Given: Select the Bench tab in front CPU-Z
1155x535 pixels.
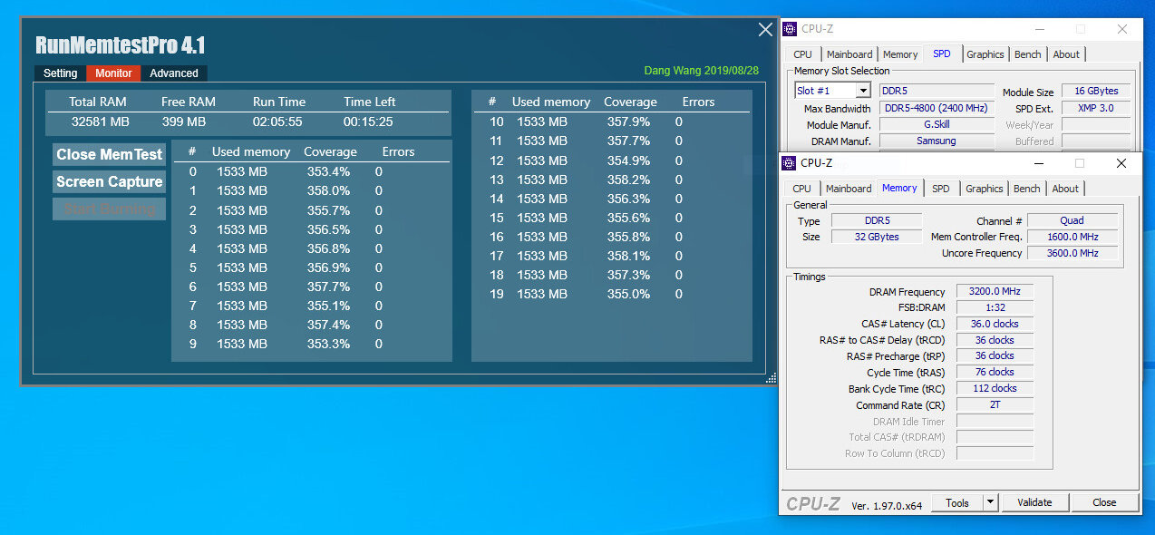Looking at the screenshot, I should tap(1027, 189).
